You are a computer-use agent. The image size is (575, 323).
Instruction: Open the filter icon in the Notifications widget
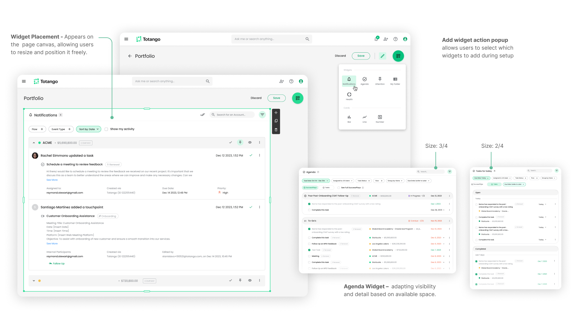(x=262, y=115)
